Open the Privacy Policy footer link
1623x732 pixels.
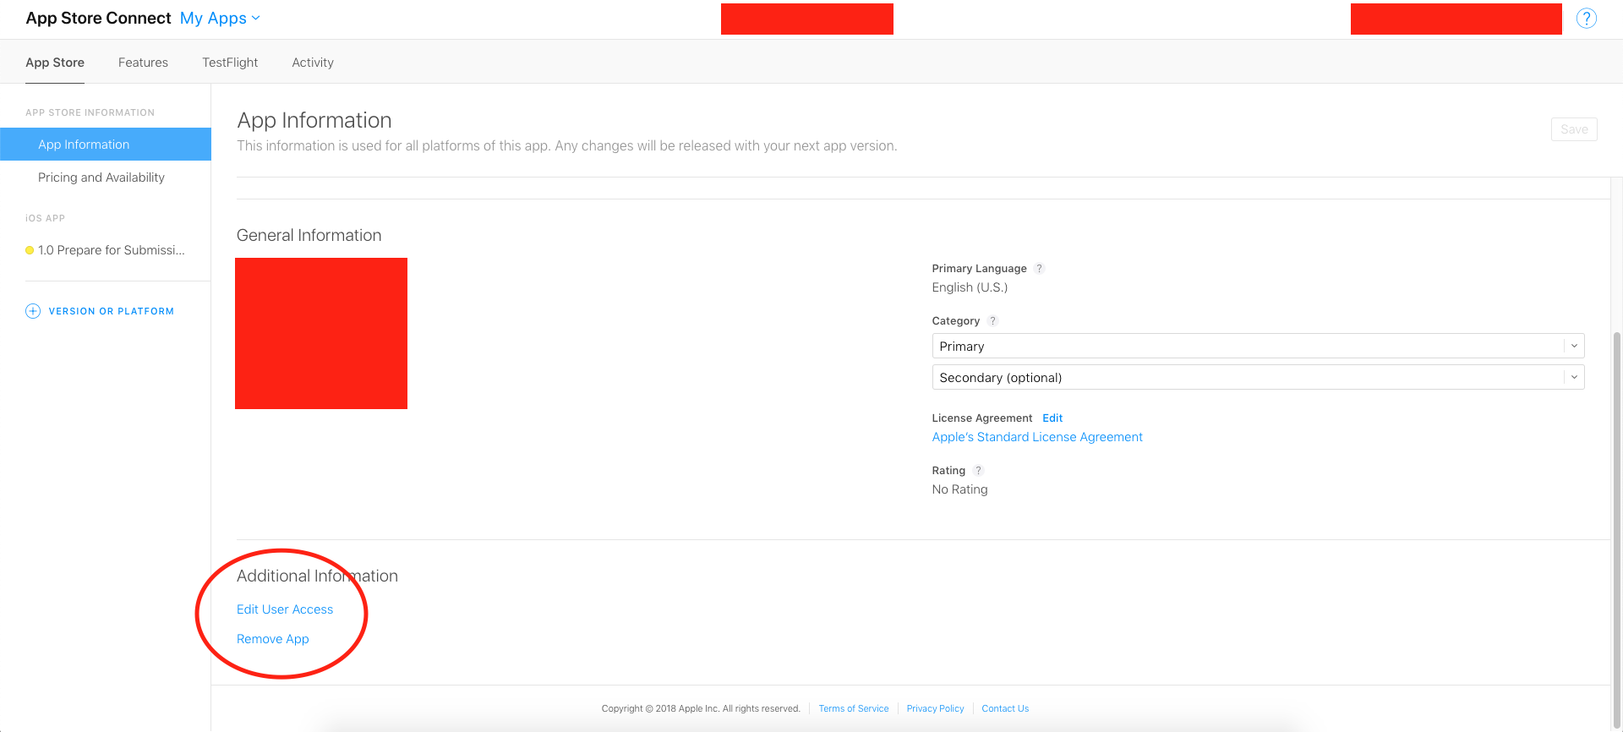935,708
